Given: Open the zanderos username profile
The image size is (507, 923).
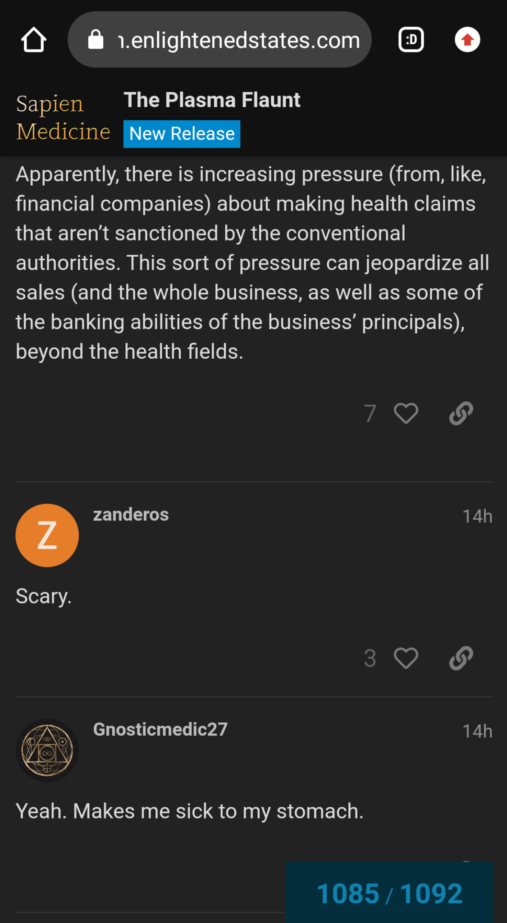Looking at the screenshot, I should click(x=131, y=515).
